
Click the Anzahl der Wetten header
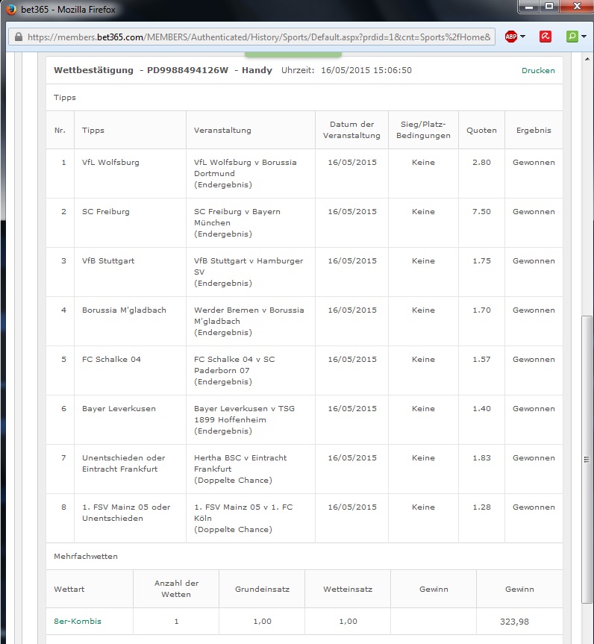[x=176, y=589]
